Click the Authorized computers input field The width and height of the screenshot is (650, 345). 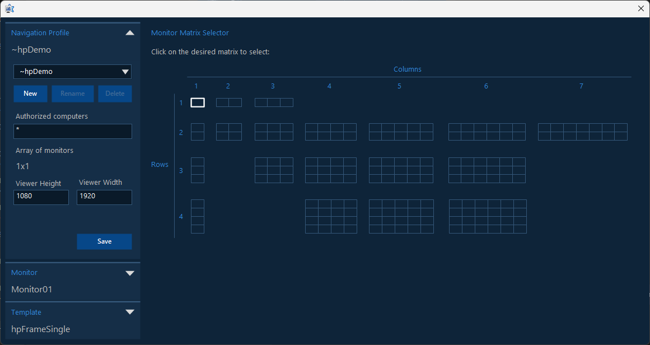72,131
